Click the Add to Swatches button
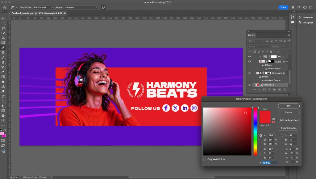Screen dimensions: 316x179 (289, 120)
